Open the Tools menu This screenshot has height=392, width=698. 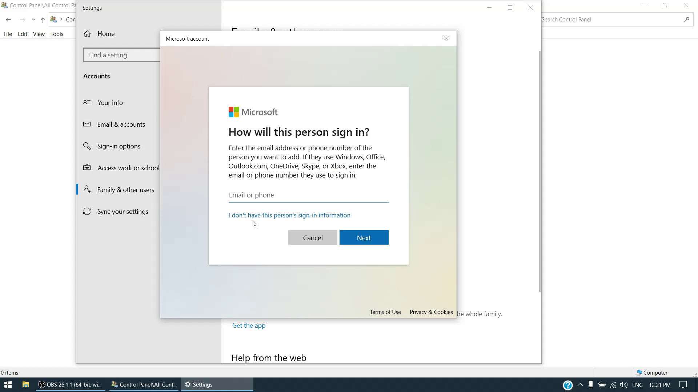point(57,34)
